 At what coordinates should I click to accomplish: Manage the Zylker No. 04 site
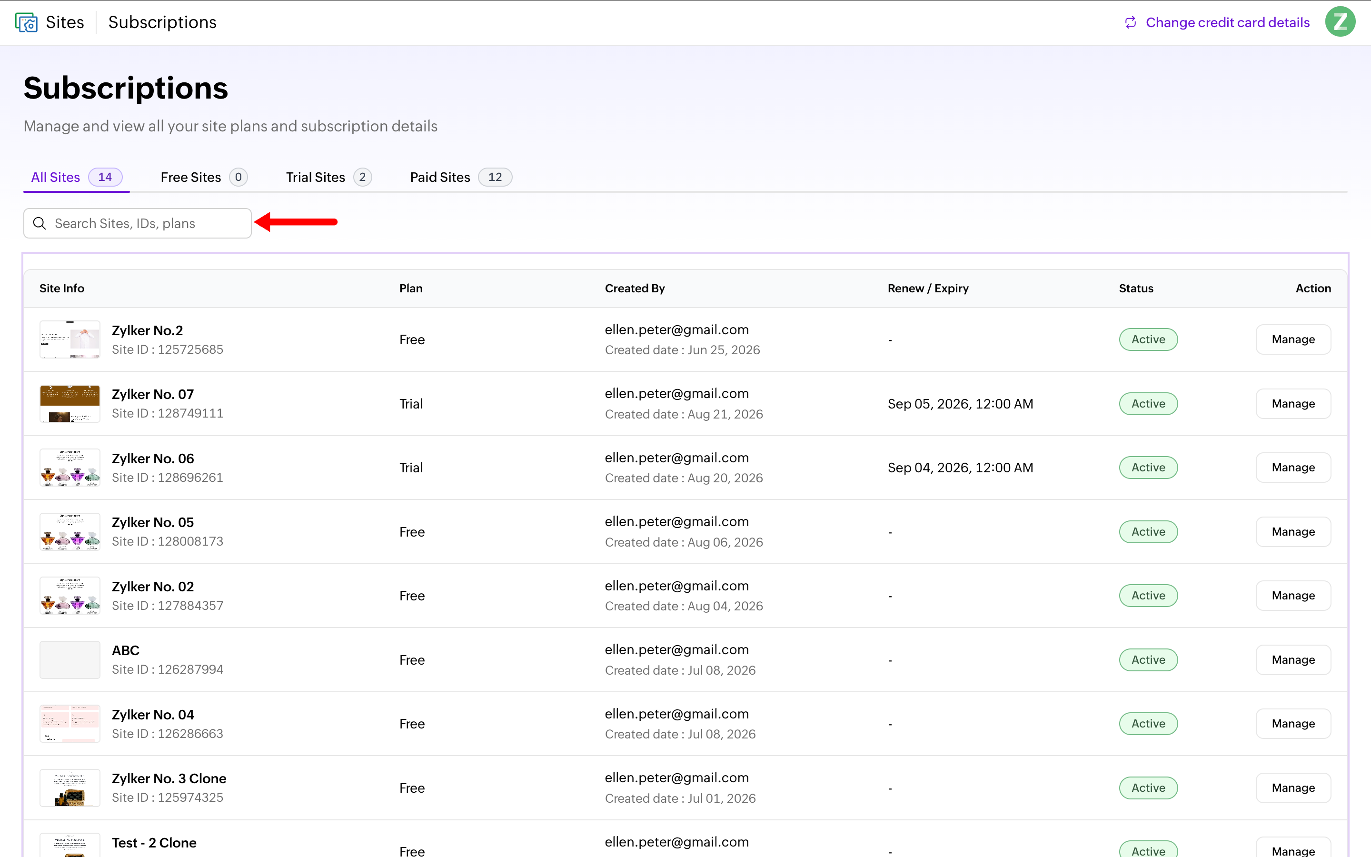[x=1293, y=724]
